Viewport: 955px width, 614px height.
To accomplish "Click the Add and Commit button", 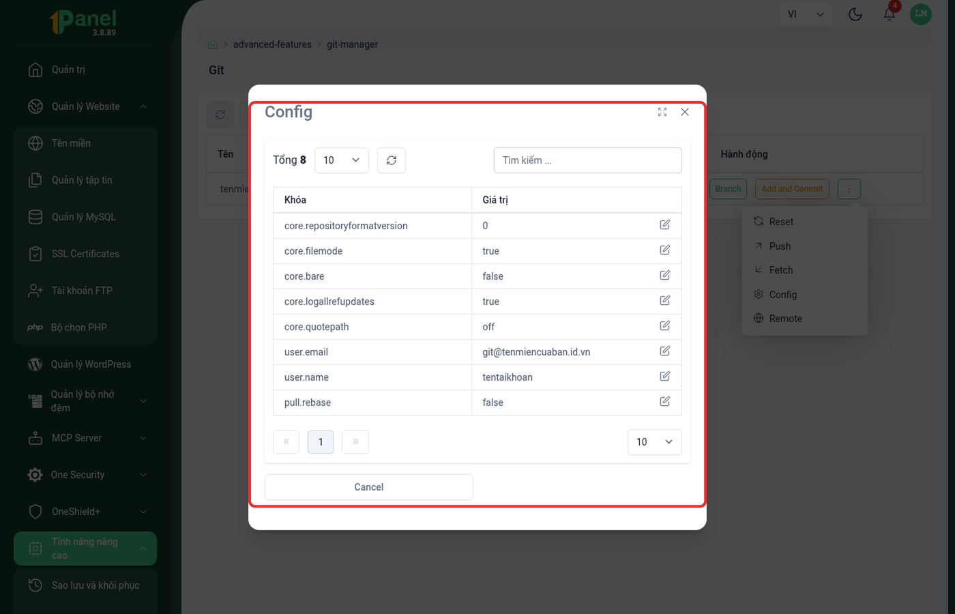I will [x=792, y=189].
